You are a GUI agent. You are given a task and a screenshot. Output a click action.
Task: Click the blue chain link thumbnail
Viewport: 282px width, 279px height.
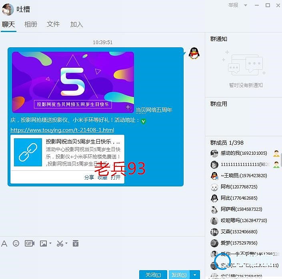click(x=28, y=152)
